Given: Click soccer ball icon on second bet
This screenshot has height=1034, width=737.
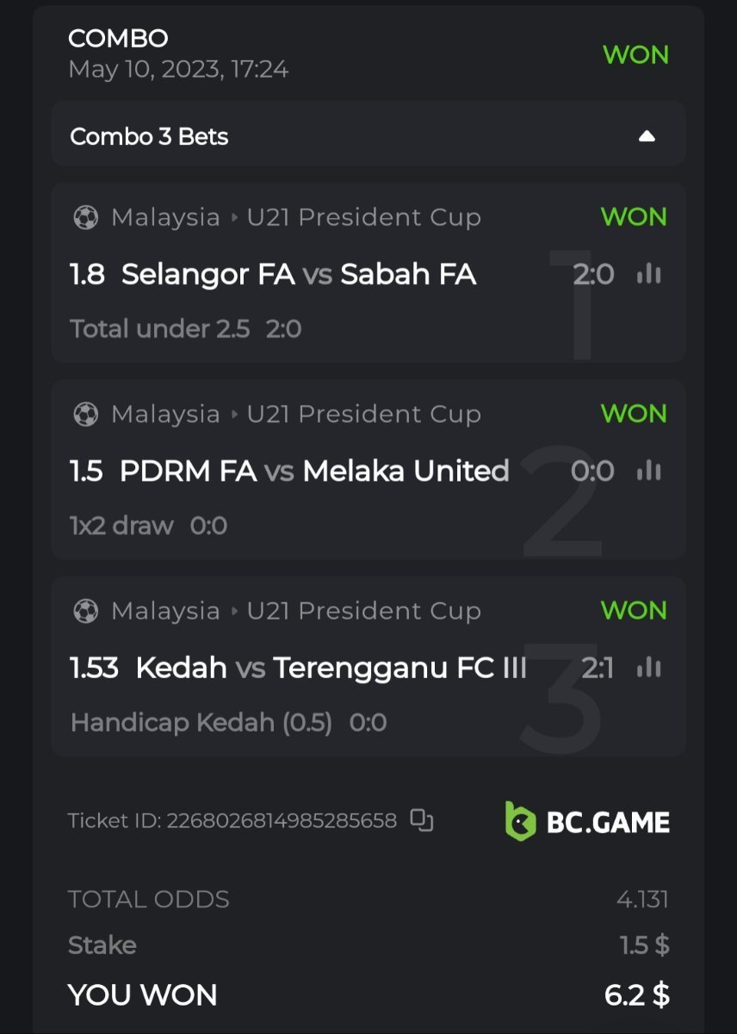Looking at the screenshot, I should 86,414.
